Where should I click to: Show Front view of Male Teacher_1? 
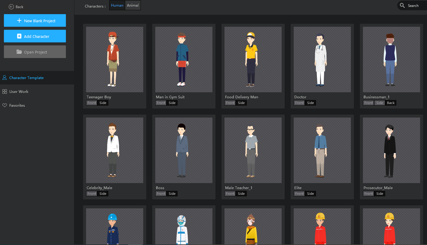point(230,194)
